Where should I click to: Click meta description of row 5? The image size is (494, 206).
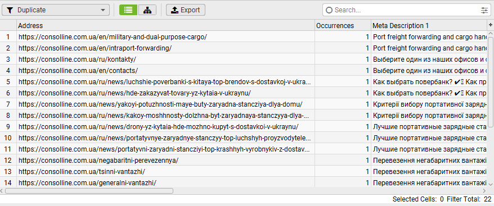coord(429,82)
